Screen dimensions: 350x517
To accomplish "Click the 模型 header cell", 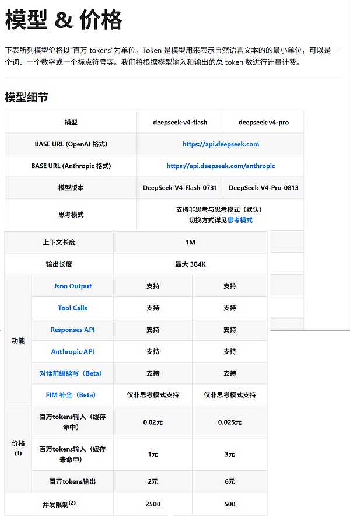I will coord(71,123).
